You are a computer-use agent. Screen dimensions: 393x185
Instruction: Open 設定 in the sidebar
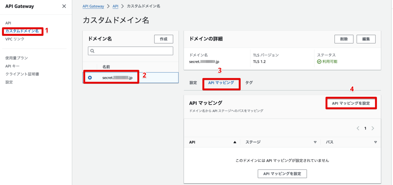[9, 82]
